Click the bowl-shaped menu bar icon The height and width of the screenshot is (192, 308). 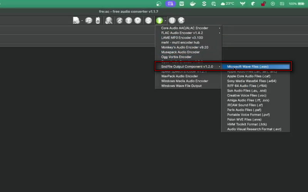[x=193, y=4]
